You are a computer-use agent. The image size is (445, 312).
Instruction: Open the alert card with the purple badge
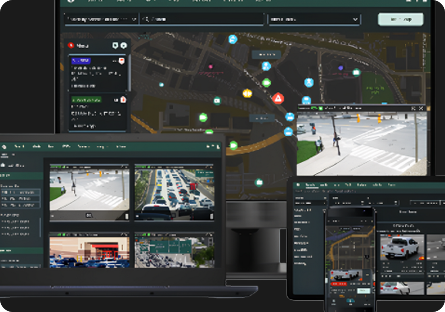pos(98,73)
